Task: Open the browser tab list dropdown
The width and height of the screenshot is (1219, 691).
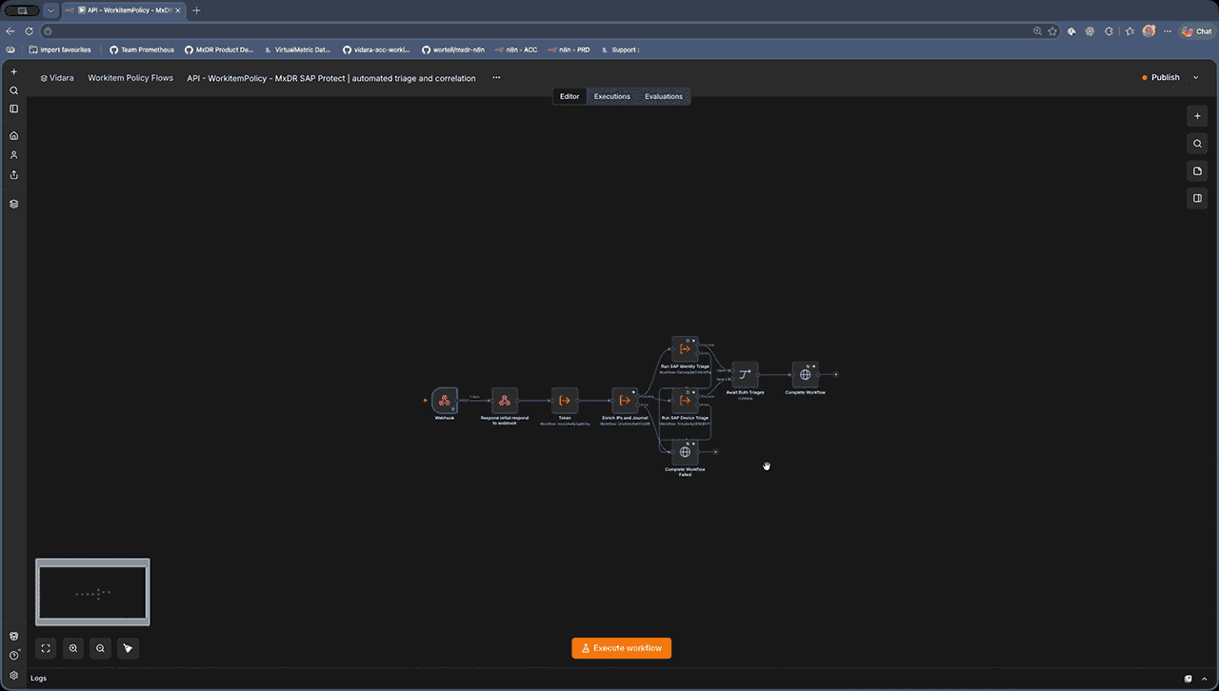Action: click(x=50, y=10)
